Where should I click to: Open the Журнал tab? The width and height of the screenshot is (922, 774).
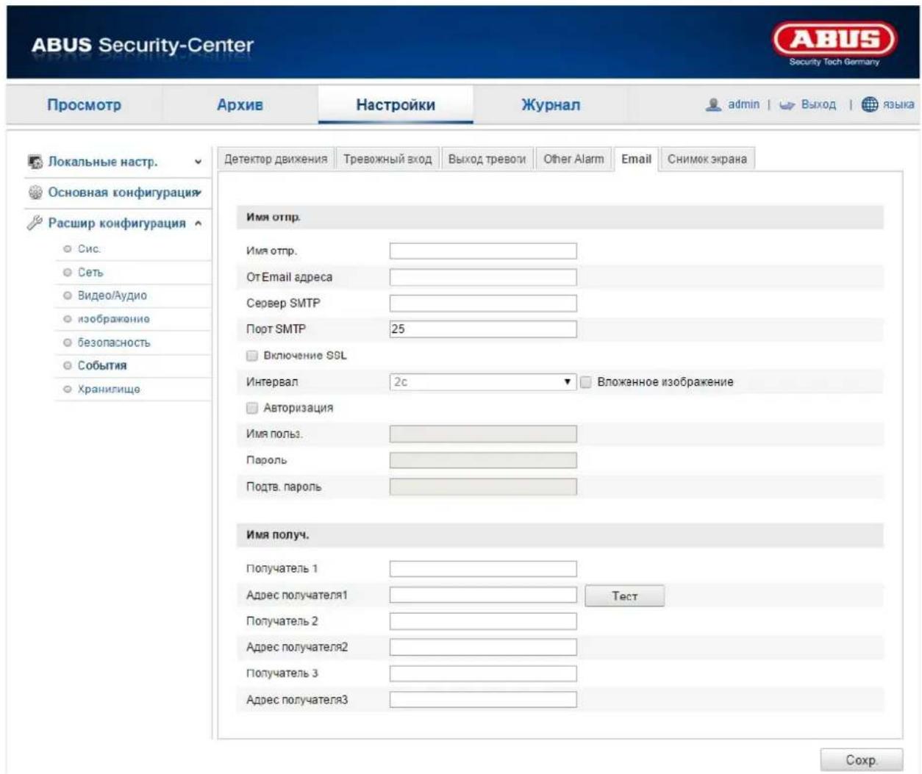coord(551,104)
